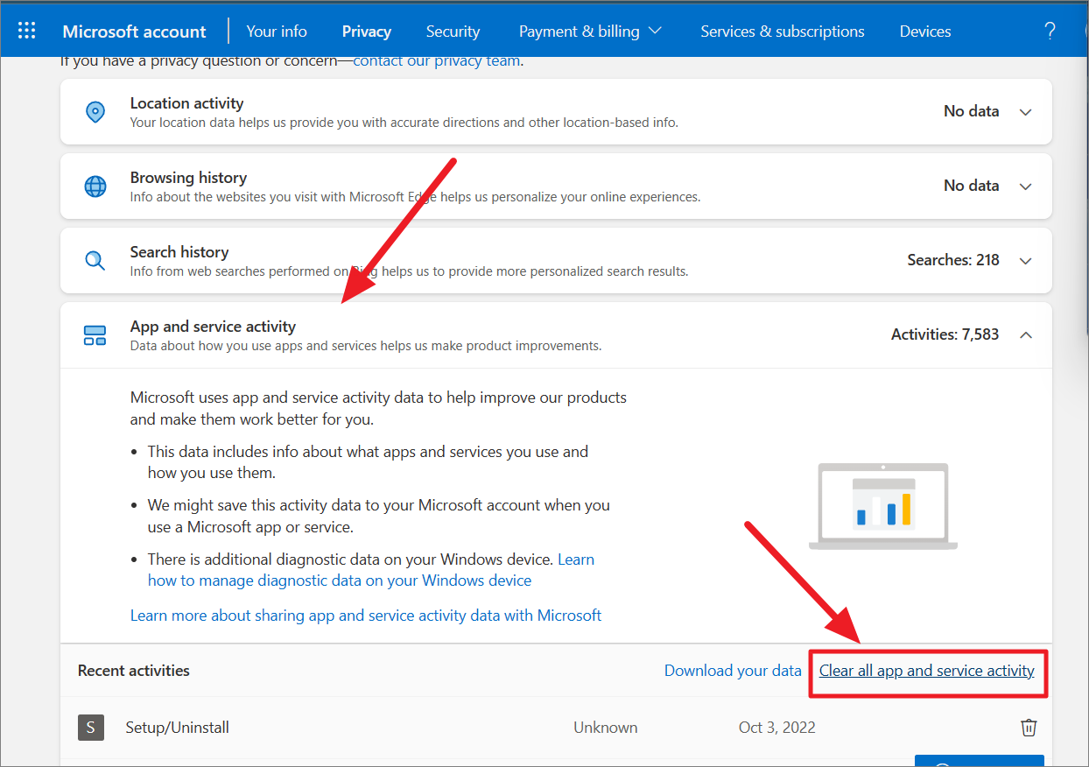Clear all app and service activity
Screen dimensions: 1089x767
[926, 670]
